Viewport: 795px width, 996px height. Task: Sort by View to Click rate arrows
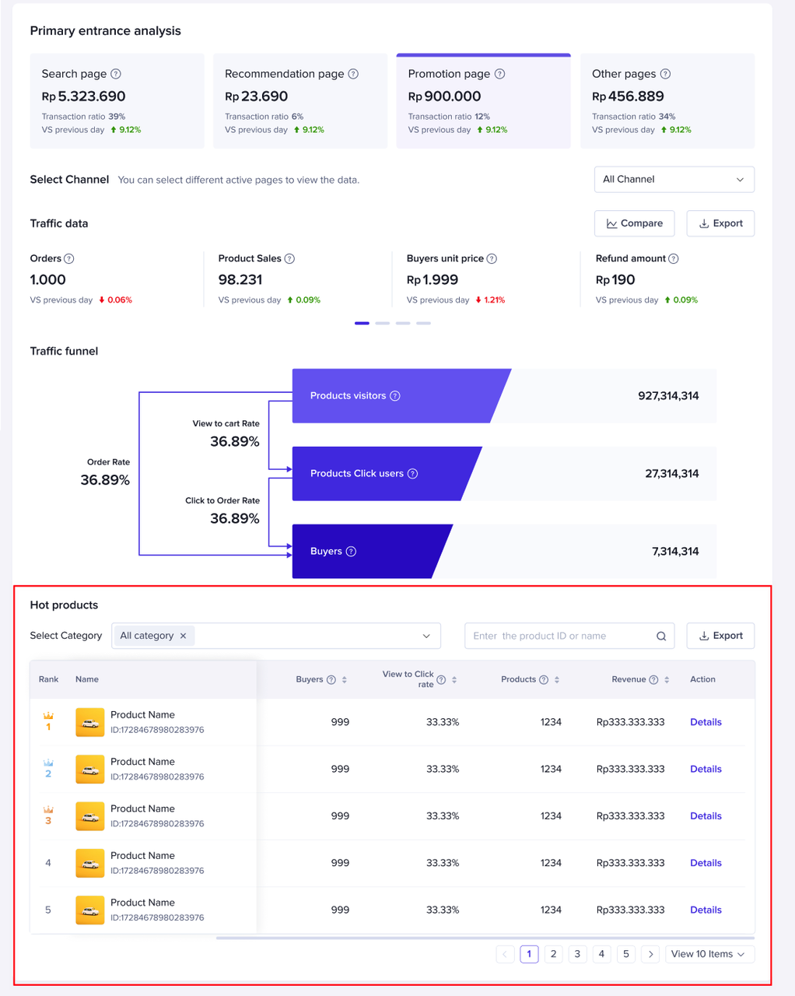pos(454,679)
